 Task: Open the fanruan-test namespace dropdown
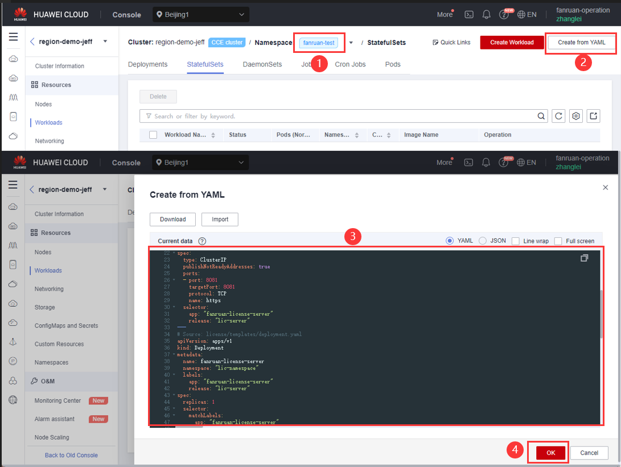click(x=351, y=43)
